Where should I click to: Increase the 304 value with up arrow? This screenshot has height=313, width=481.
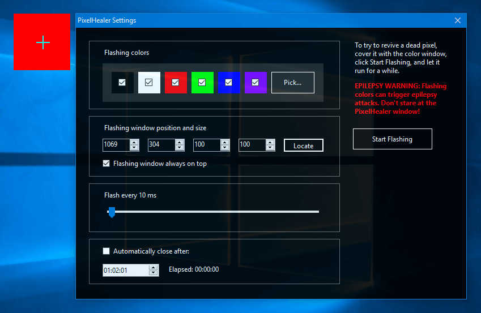pyautogui.click(x=180, y=142)
